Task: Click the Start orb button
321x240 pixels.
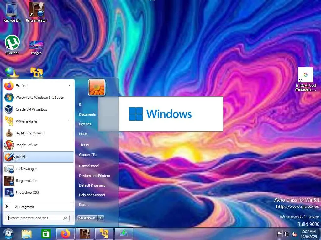Action: (x=8, y=234)
